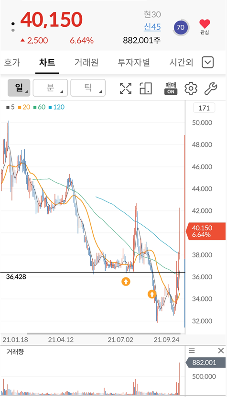Switch to the 시간외 tab

pos(181,62)
